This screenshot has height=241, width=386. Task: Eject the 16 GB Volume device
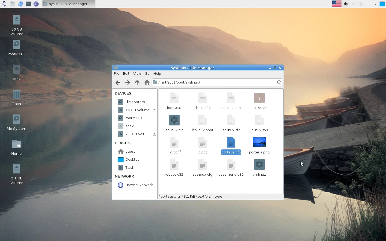[154, 110]
